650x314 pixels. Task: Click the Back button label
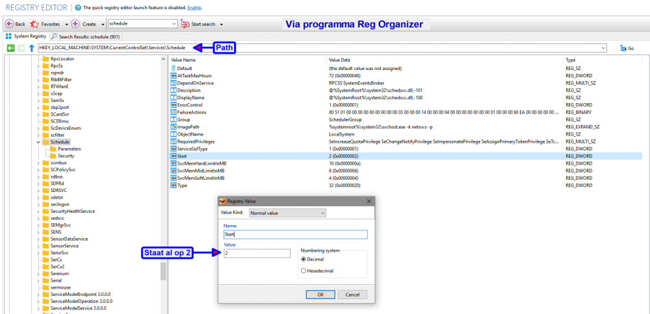coord(20,25)
